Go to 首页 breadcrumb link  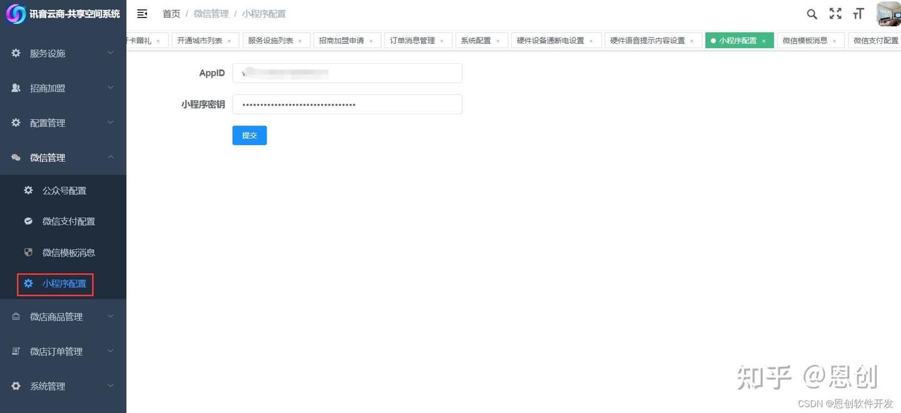171,14
